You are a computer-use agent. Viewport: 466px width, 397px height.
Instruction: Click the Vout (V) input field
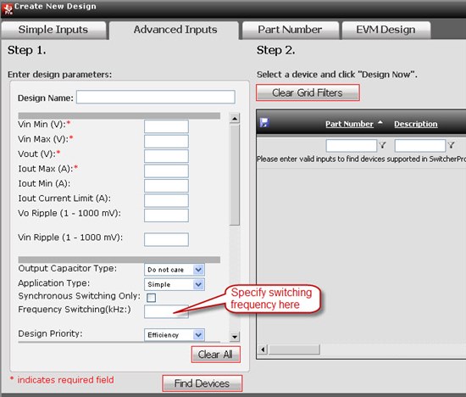point(166,156)
